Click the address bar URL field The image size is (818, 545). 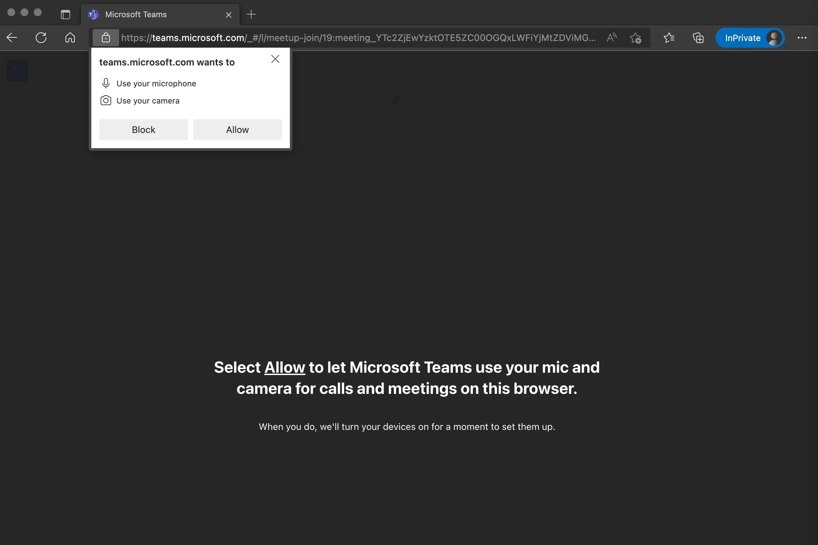click(x=348, y=38)
